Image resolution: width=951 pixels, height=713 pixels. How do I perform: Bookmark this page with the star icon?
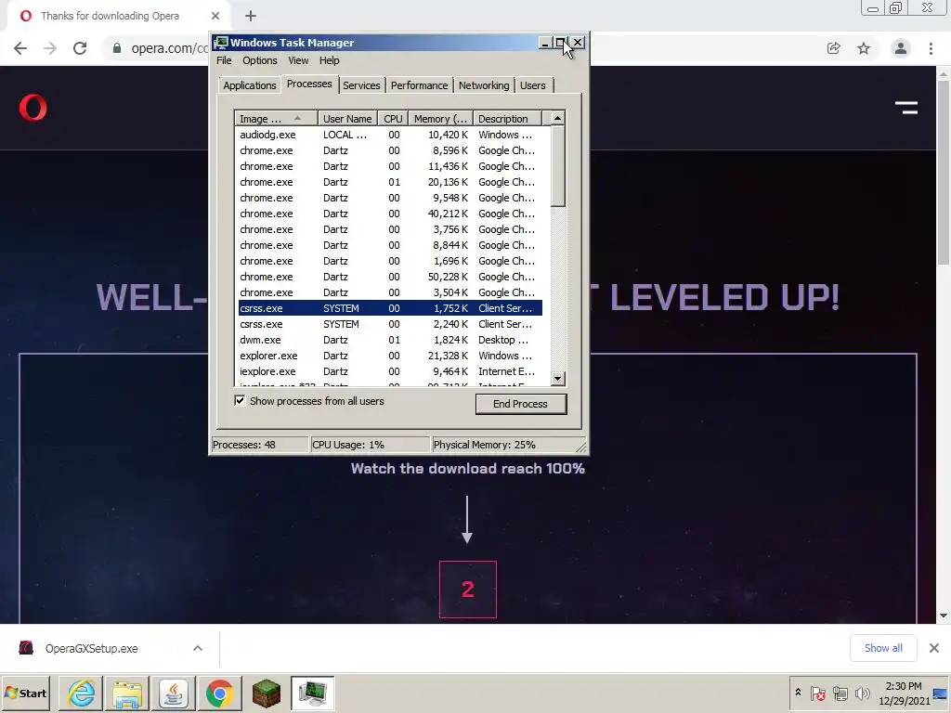[x=864, y=48]
